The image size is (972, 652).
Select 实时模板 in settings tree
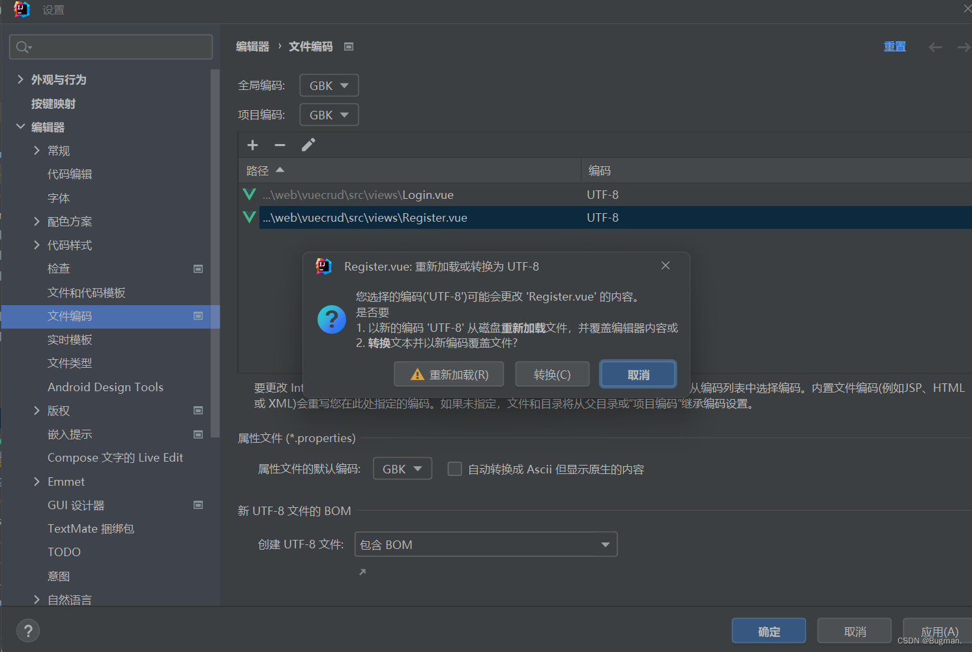click(x=70, y=340)
